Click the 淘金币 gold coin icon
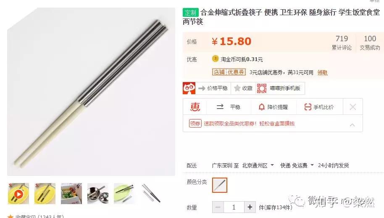This screenshot has height=218, width=384. pyautogui.click(x=215, y=59)
